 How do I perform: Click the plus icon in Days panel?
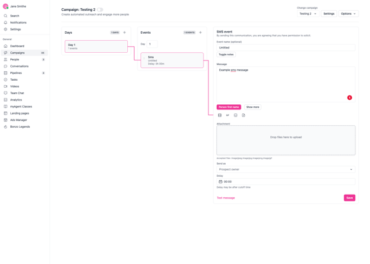click(x=125, y=32)
